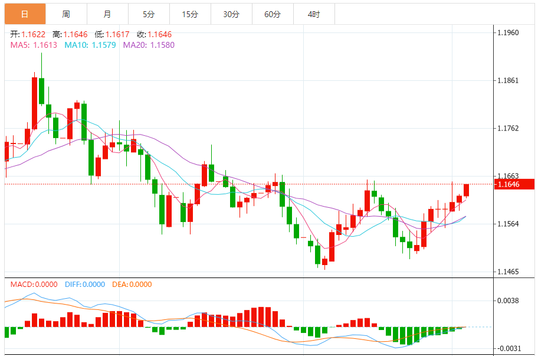The image size is (538, 356).
Task: Click the 1.1762 price axis label
Action: [x=508, y=128]
